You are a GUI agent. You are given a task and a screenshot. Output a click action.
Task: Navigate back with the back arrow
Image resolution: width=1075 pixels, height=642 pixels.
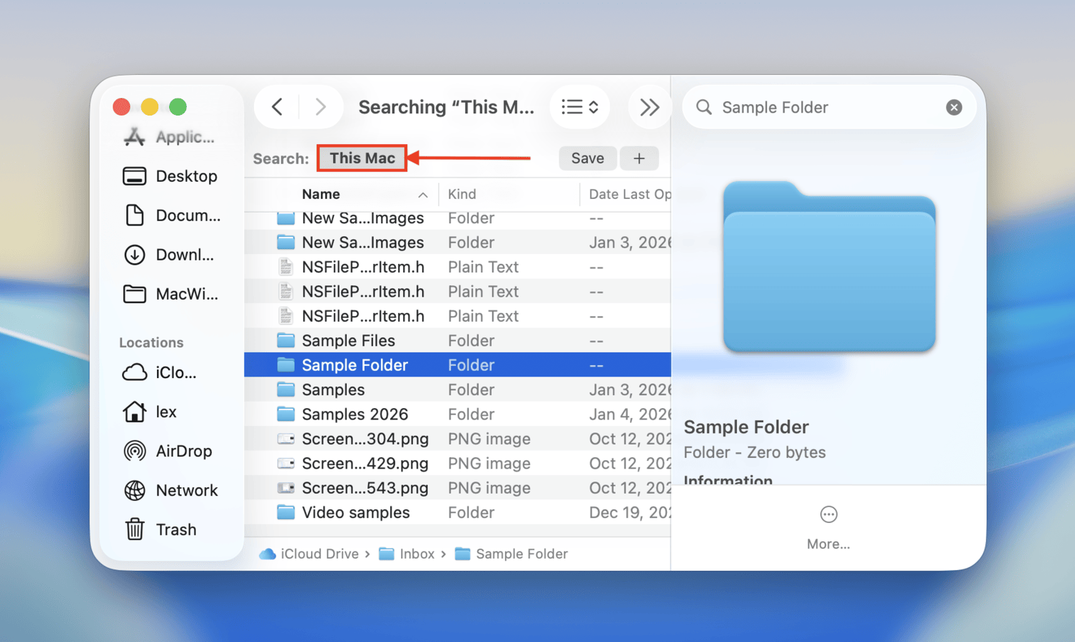pos(277,107)
